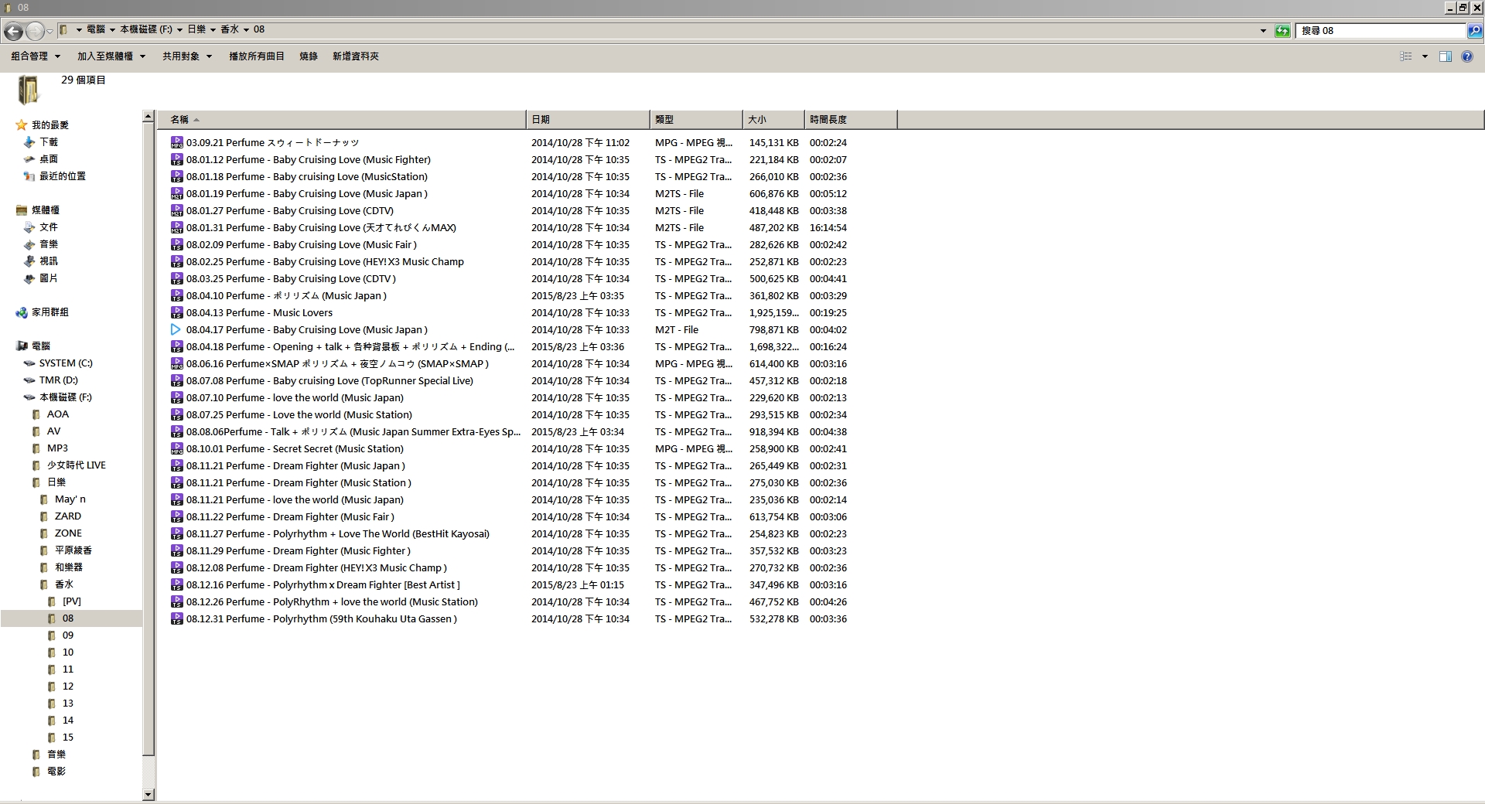Viewport: 1485px width, 804px height.
Task: Sort by the 大小 column header
Action: (x=773, y=119)
